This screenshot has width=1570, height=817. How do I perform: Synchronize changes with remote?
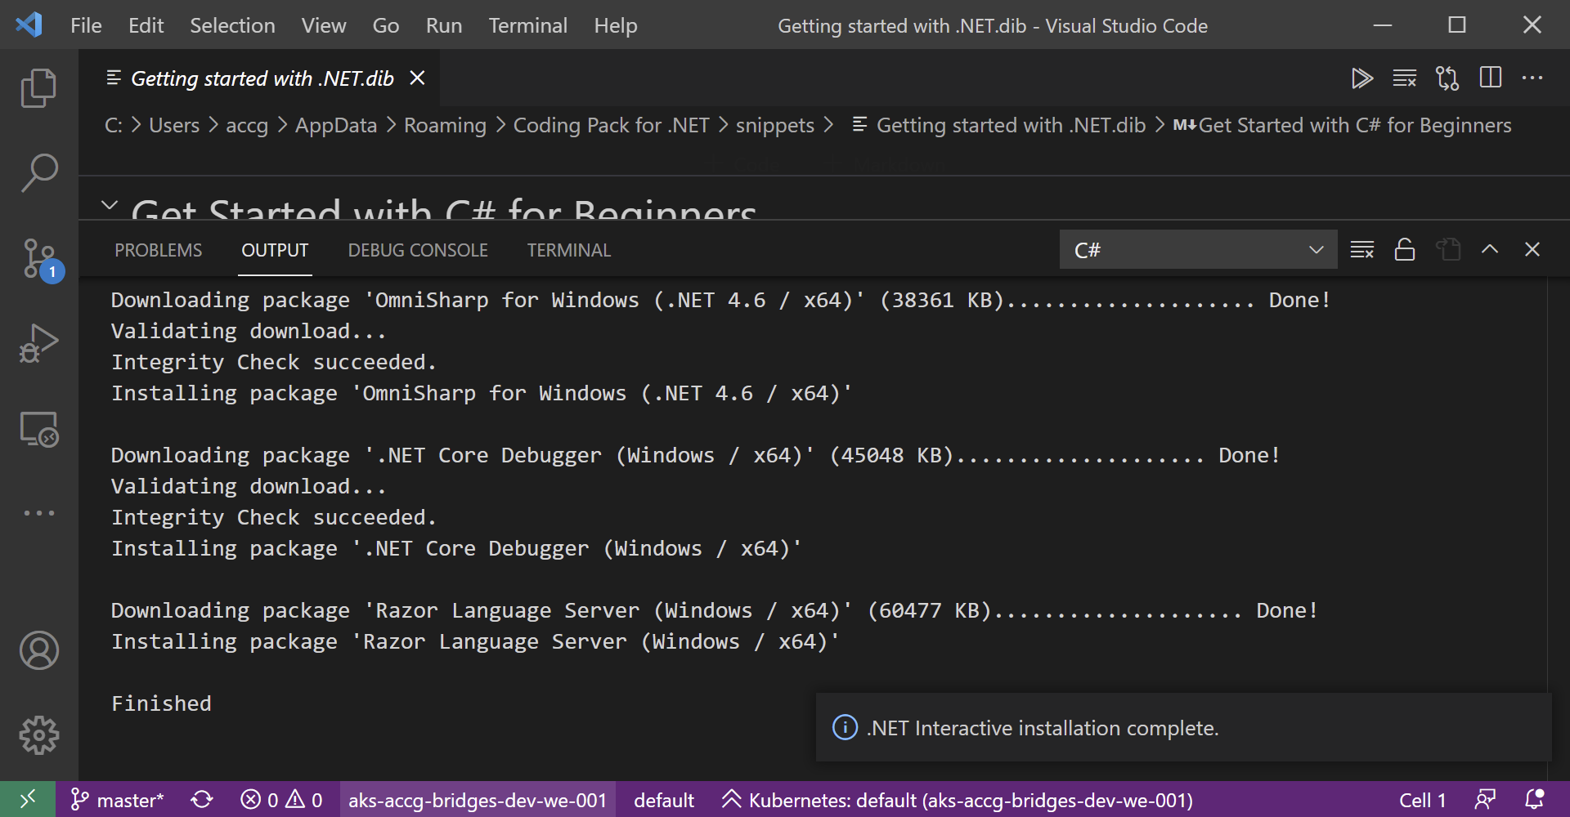click(202, 800)
